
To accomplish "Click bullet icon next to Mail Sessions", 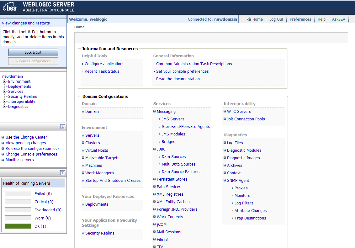I will [154, 232].
